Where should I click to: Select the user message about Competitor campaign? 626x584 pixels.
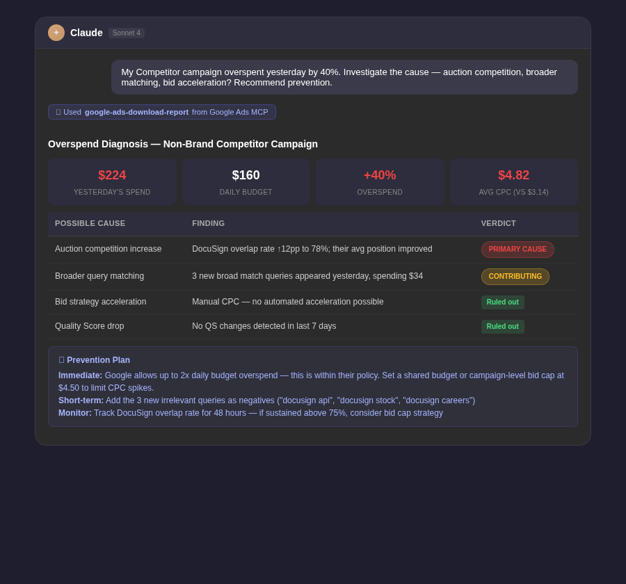tap(344, 77)
